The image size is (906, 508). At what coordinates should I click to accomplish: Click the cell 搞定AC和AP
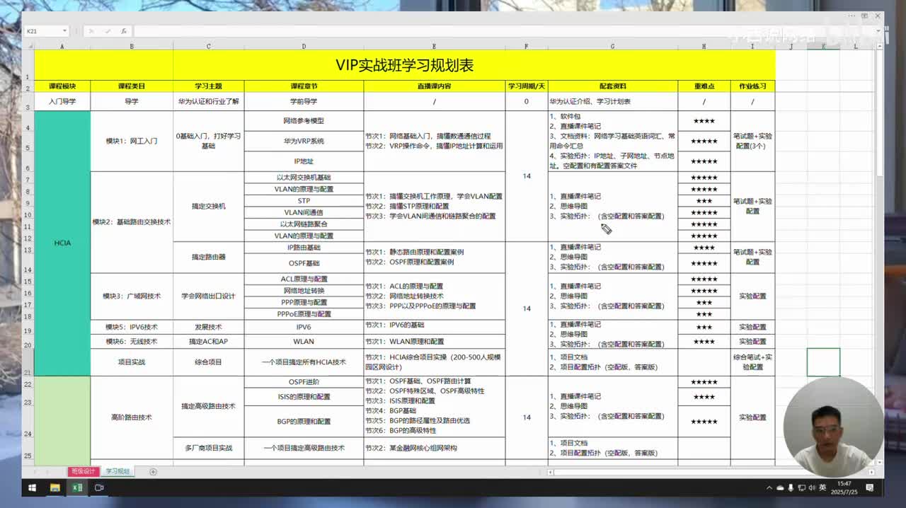tap(209, 342)
